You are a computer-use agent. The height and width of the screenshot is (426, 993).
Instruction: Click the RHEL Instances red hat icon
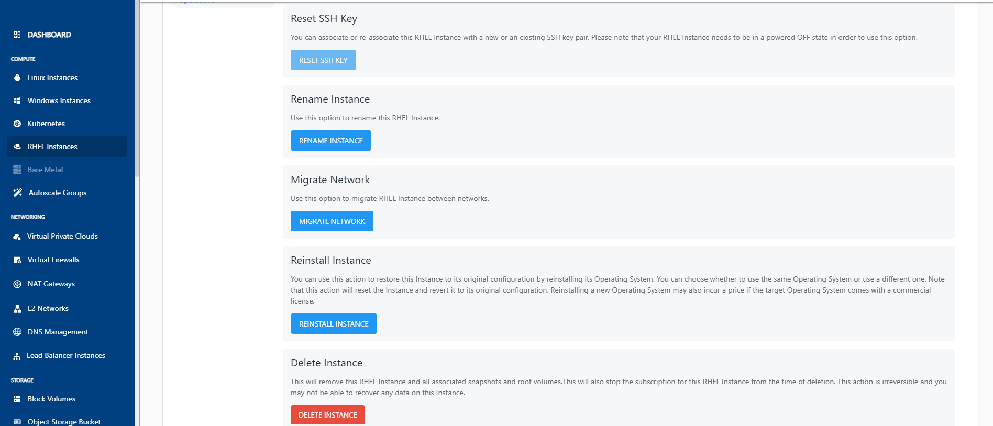(17, 147)
